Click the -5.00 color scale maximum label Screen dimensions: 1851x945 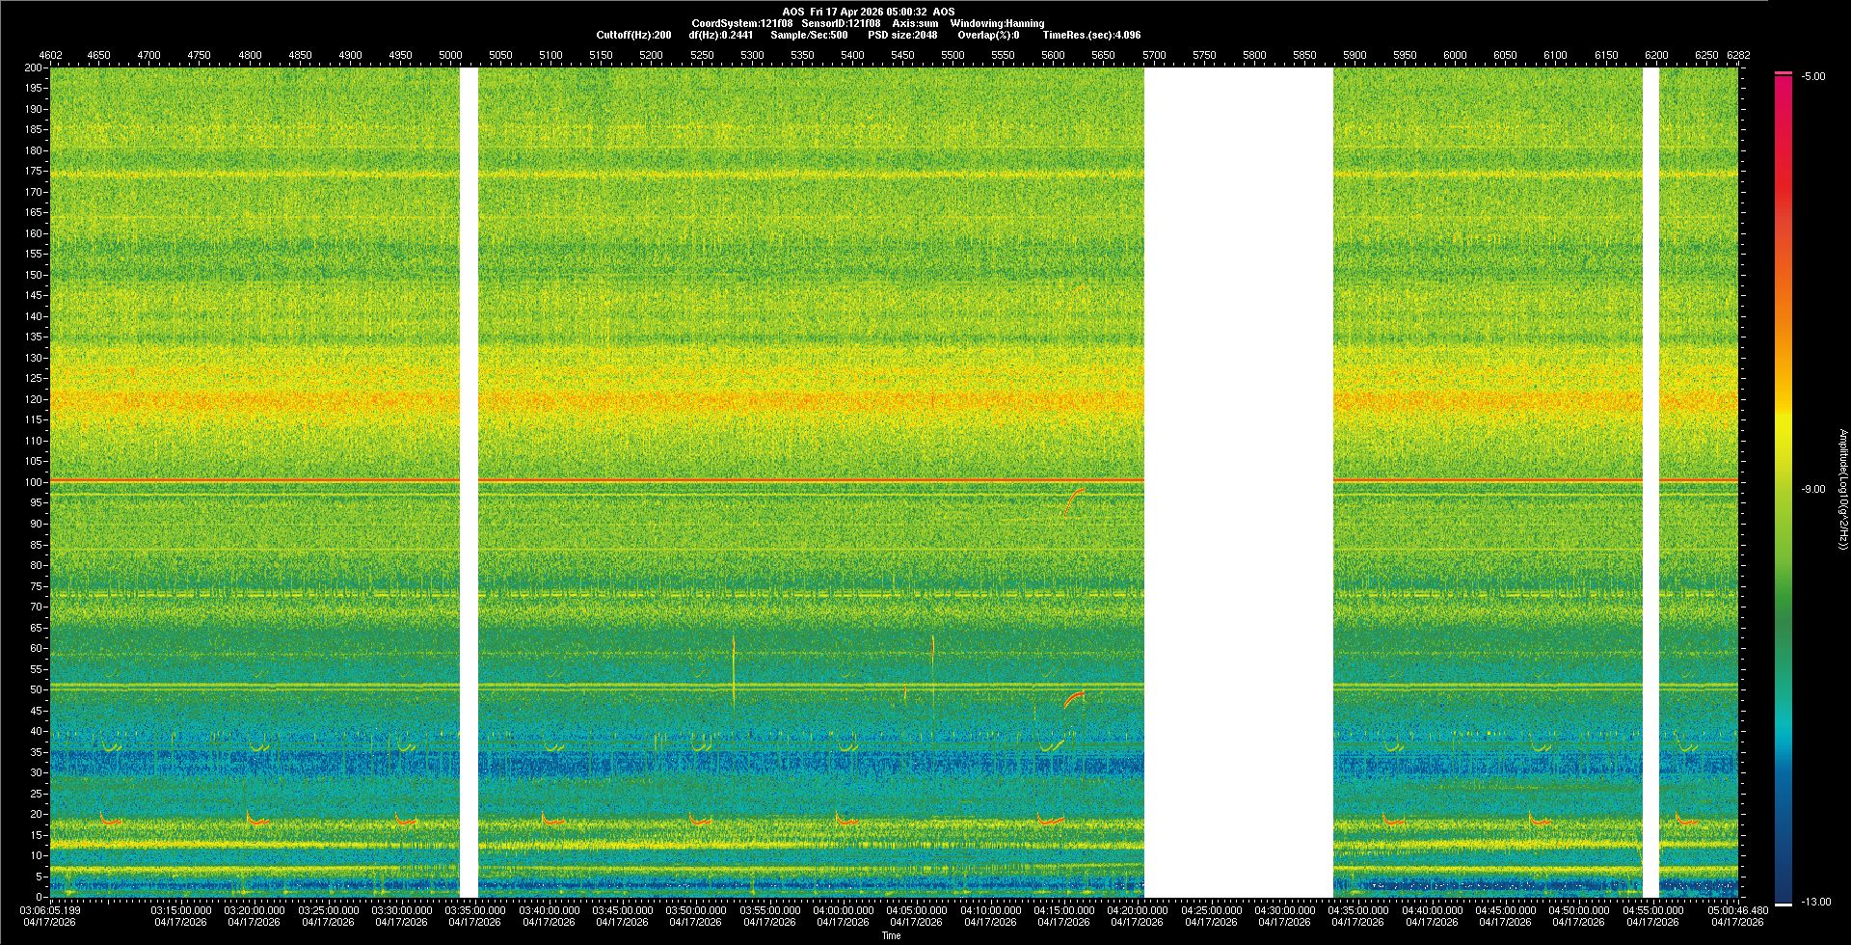(1812, 77)
